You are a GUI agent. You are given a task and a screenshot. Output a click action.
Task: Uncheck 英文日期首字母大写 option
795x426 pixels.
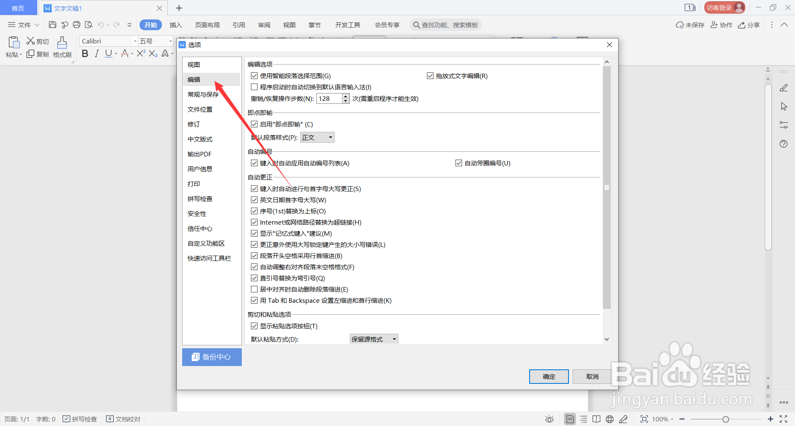pos(254,199)
